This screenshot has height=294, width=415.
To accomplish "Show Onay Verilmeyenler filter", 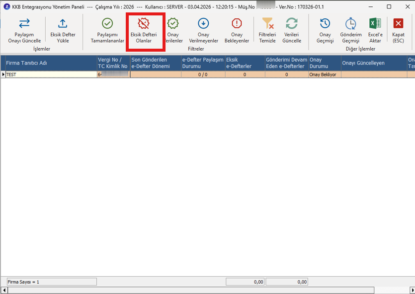I will click(x=204, y=30).
